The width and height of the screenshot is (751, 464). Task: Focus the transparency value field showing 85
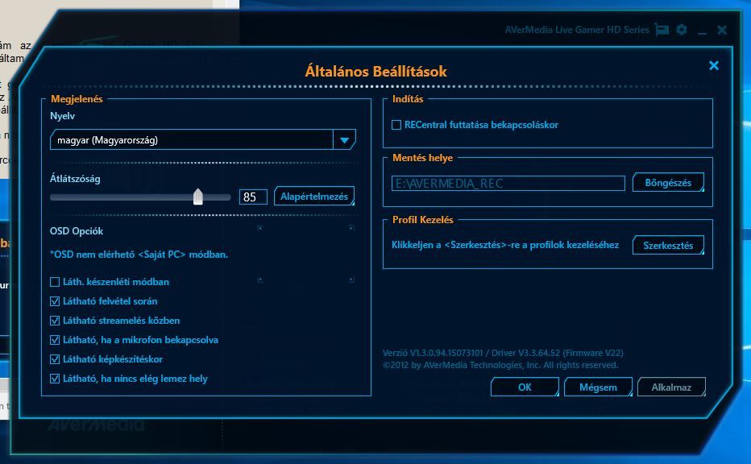[x=253, y=197]
